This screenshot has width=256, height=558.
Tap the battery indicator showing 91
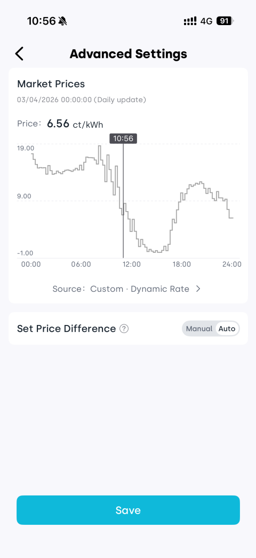(225, 21)
